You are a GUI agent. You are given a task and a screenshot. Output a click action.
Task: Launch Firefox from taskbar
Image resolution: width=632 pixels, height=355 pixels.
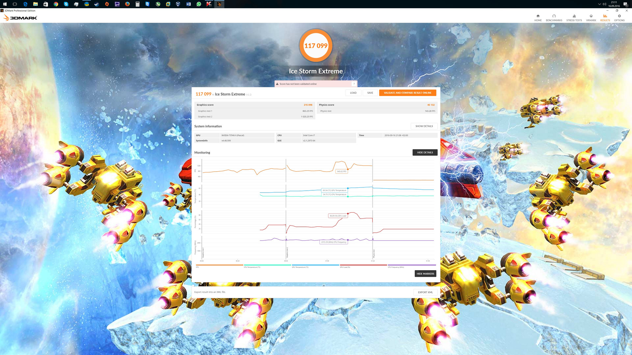127,4
